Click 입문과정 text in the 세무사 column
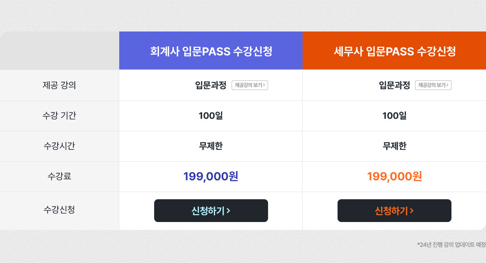 coord(394,85)
